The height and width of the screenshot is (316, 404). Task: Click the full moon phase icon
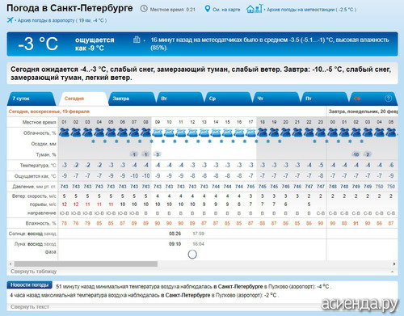(x=192, y=254)
